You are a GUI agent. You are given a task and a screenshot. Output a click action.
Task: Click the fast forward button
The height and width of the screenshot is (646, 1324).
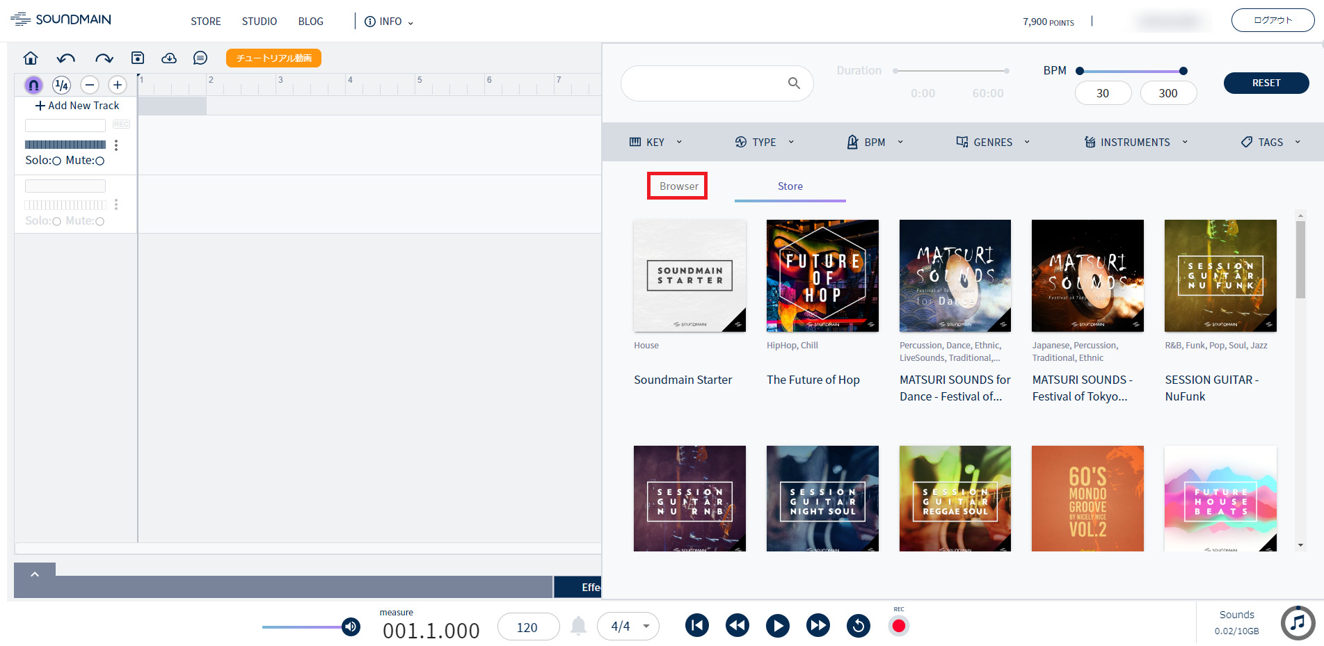pyautogui.click(x=818, y=626)
